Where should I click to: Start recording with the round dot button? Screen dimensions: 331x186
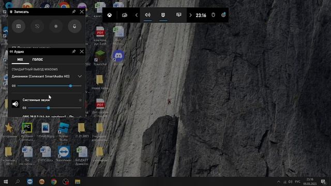click(x=56, y=26)
